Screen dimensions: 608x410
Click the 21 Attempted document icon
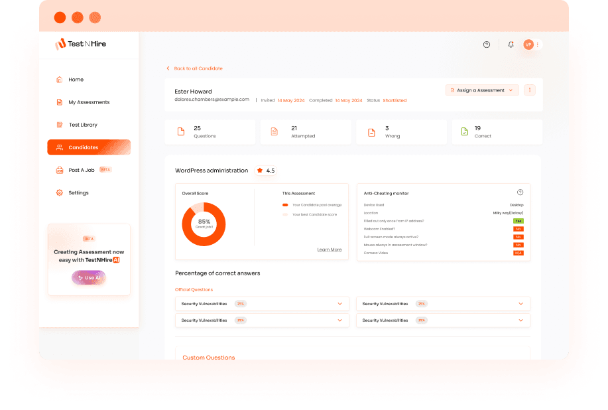coord(274,131)
